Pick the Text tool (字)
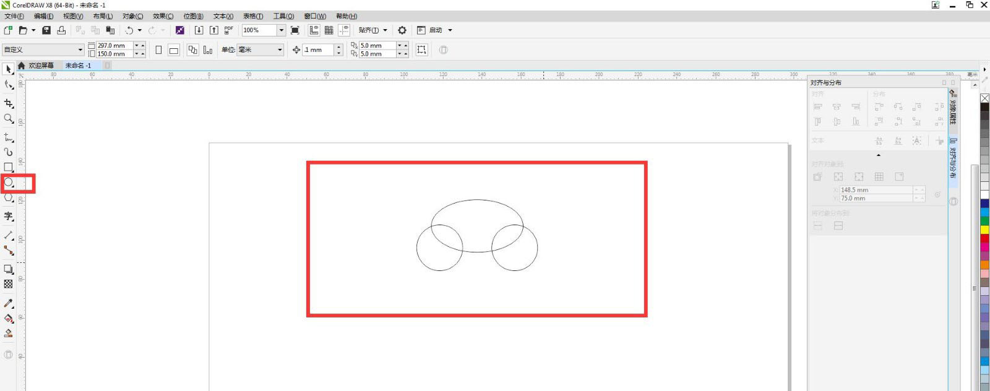Image resolution: width=990 pixels, height=391 pixels. (9, 216)
